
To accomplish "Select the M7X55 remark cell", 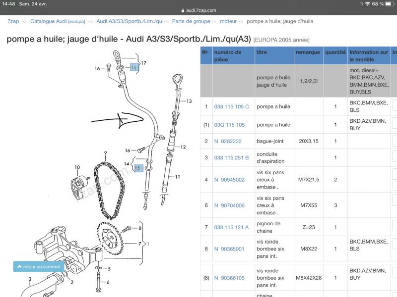I will (x=308, y=205).
